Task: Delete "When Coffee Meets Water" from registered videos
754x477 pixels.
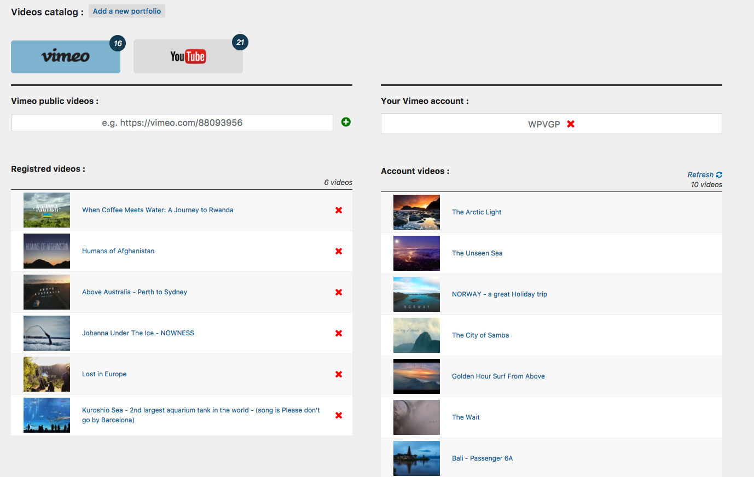Action: point(339,210)
